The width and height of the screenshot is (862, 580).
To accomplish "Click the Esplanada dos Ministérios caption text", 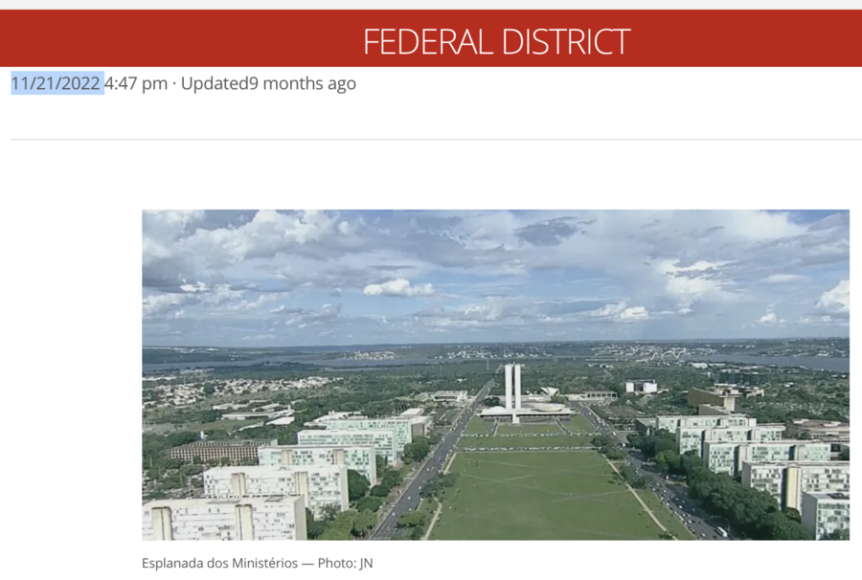I will click(x=219, y=563).
